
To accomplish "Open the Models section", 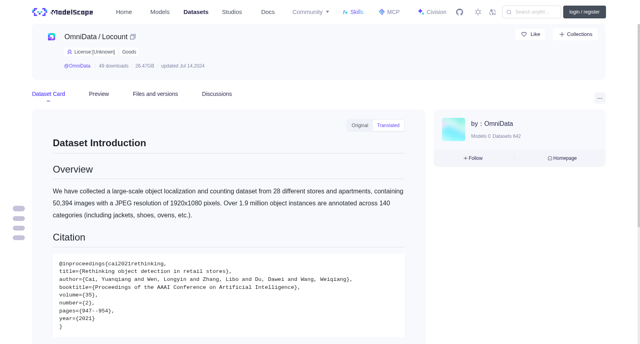I will pyautogui.click(x=160, y=12).
